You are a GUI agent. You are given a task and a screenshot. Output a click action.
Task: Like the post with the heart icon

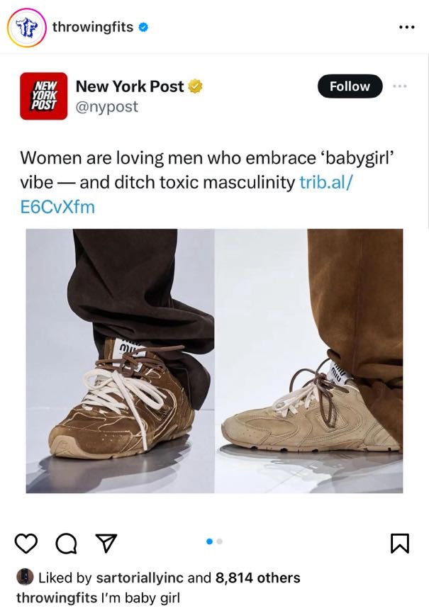click(x=26, y=543)
